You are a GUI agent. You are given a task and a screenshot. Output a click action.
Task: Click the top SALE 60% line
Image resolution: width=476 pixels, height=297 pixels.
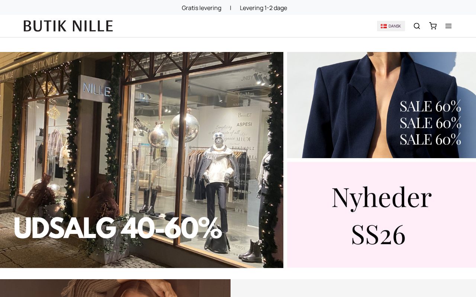[431, 107]
